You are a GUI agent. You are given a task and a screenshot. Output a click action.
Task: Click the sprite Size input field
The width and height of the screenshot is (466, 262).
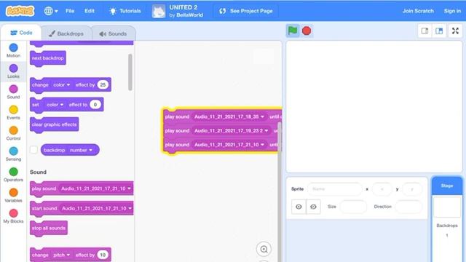[353, 207]
